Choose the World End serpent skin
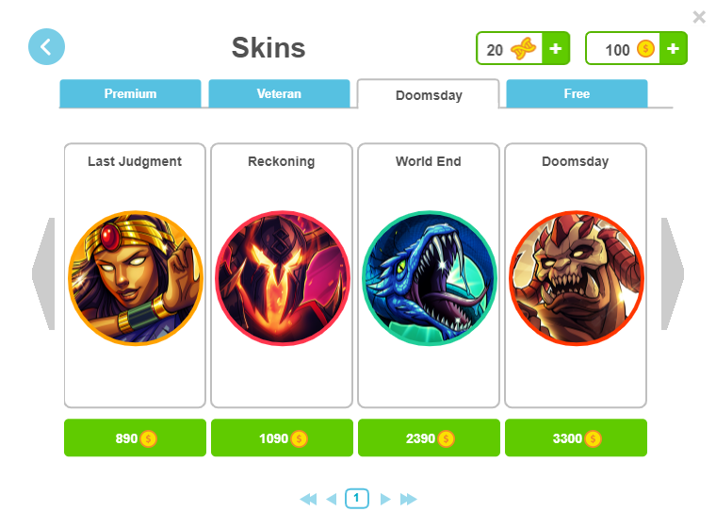Screen dimensions: 716x528 coord(430,278)
